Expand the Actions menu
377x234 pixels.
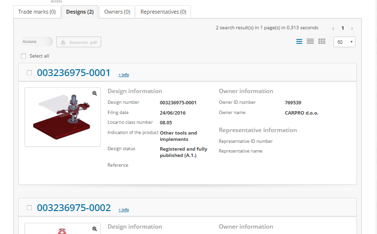[x=34, y=42]
